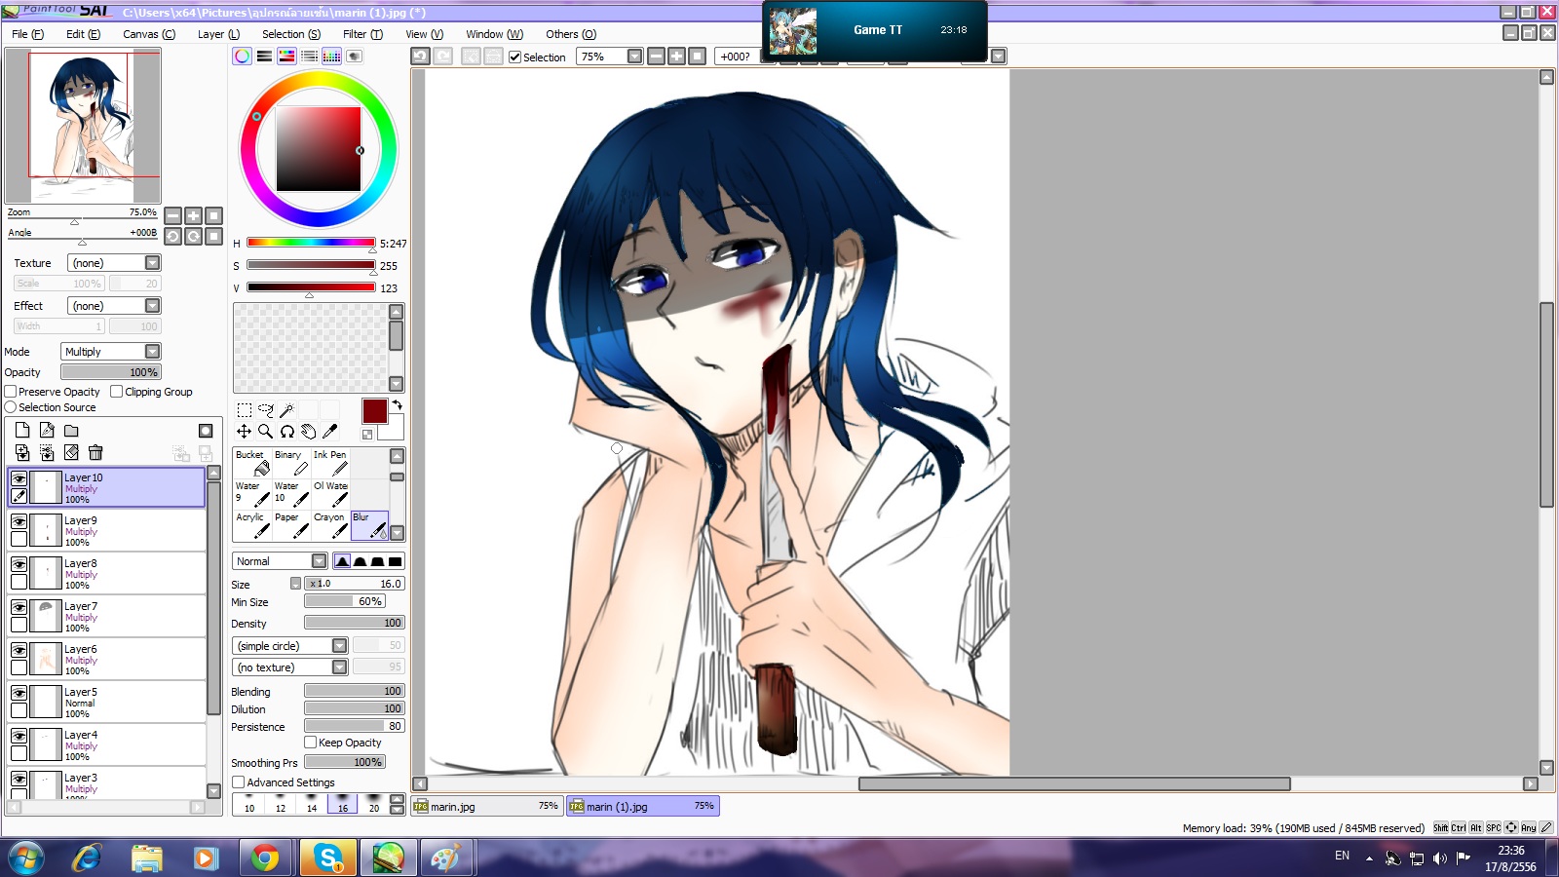
Task: Choose the Ink Pen tool
Action: 330,463
